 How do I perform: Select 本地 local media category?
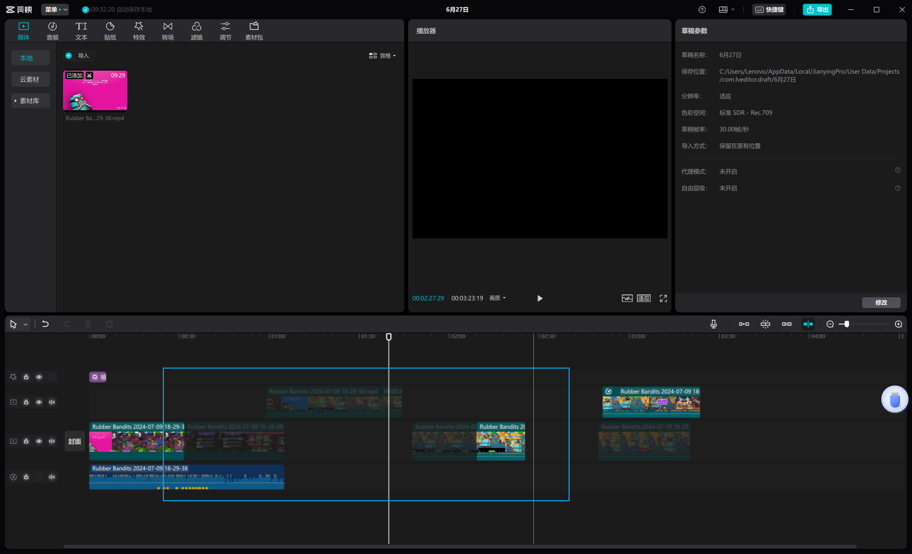click(30, 58)
